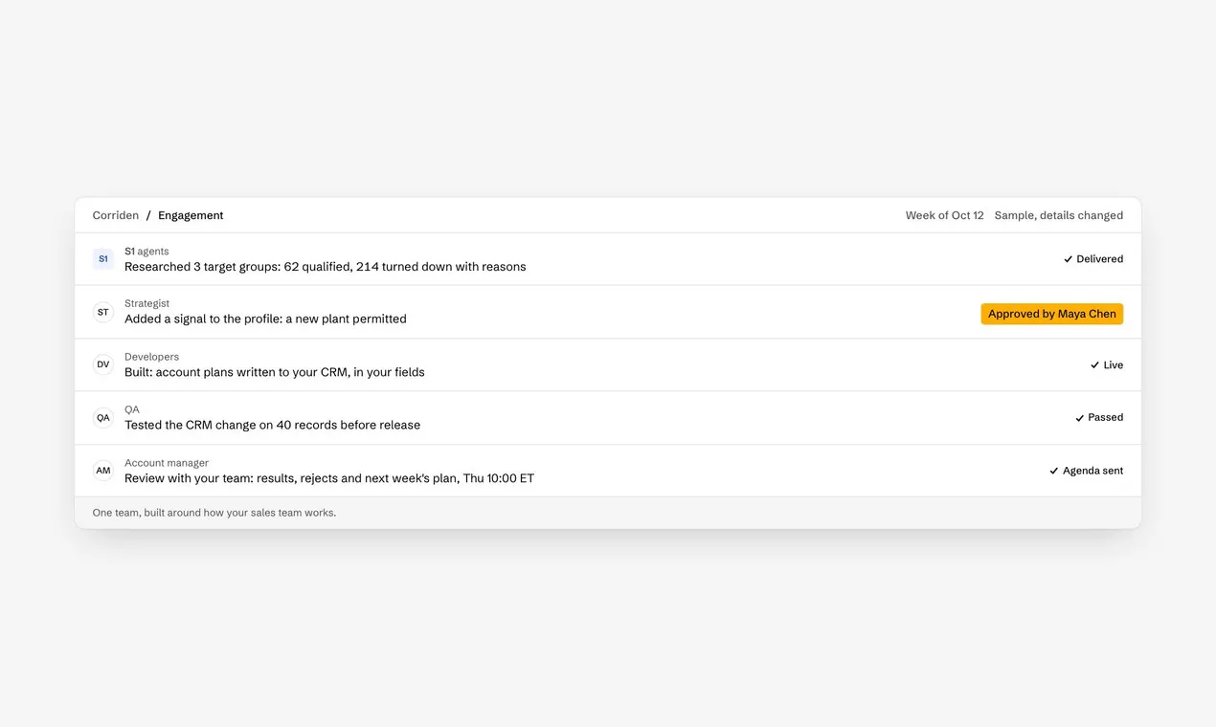Open the Corriden breadcrumb link
This screenshot has width=1216, height=727.
pyautogui.click(x=116, y=215)
